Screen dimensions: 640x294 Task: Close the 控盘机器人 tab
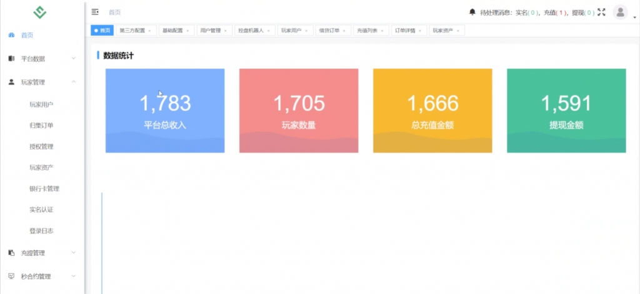pyautogui.click(x=269, y=31)
